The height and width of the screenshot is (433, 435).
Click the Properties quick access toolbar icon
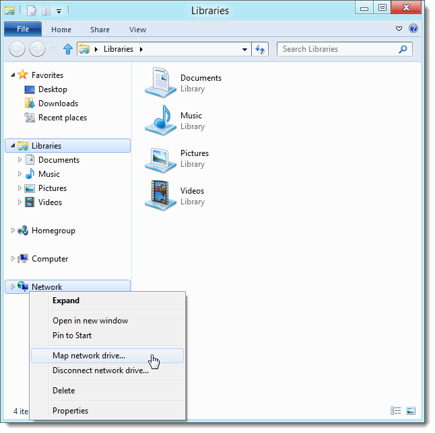(x=32, y=11)
